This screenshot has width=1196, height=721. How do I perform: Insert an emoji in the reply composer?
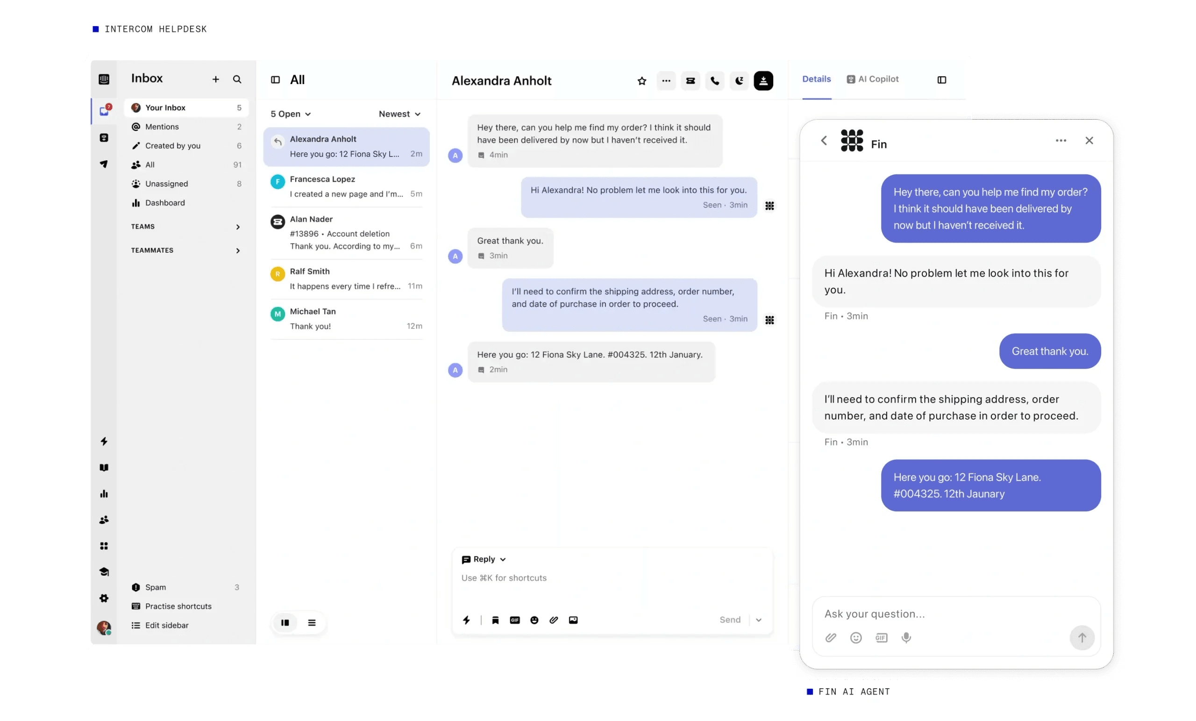pos(534,620)
